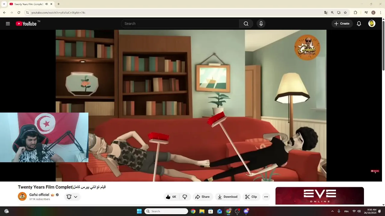Viewport: 385px width, 216px height.
Task: Open the volume control in tray
Action: (x=359, y=211)
